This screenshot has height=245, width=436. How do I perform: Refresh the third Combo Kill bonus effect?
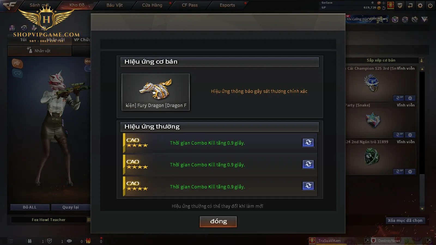pos(308,186)
